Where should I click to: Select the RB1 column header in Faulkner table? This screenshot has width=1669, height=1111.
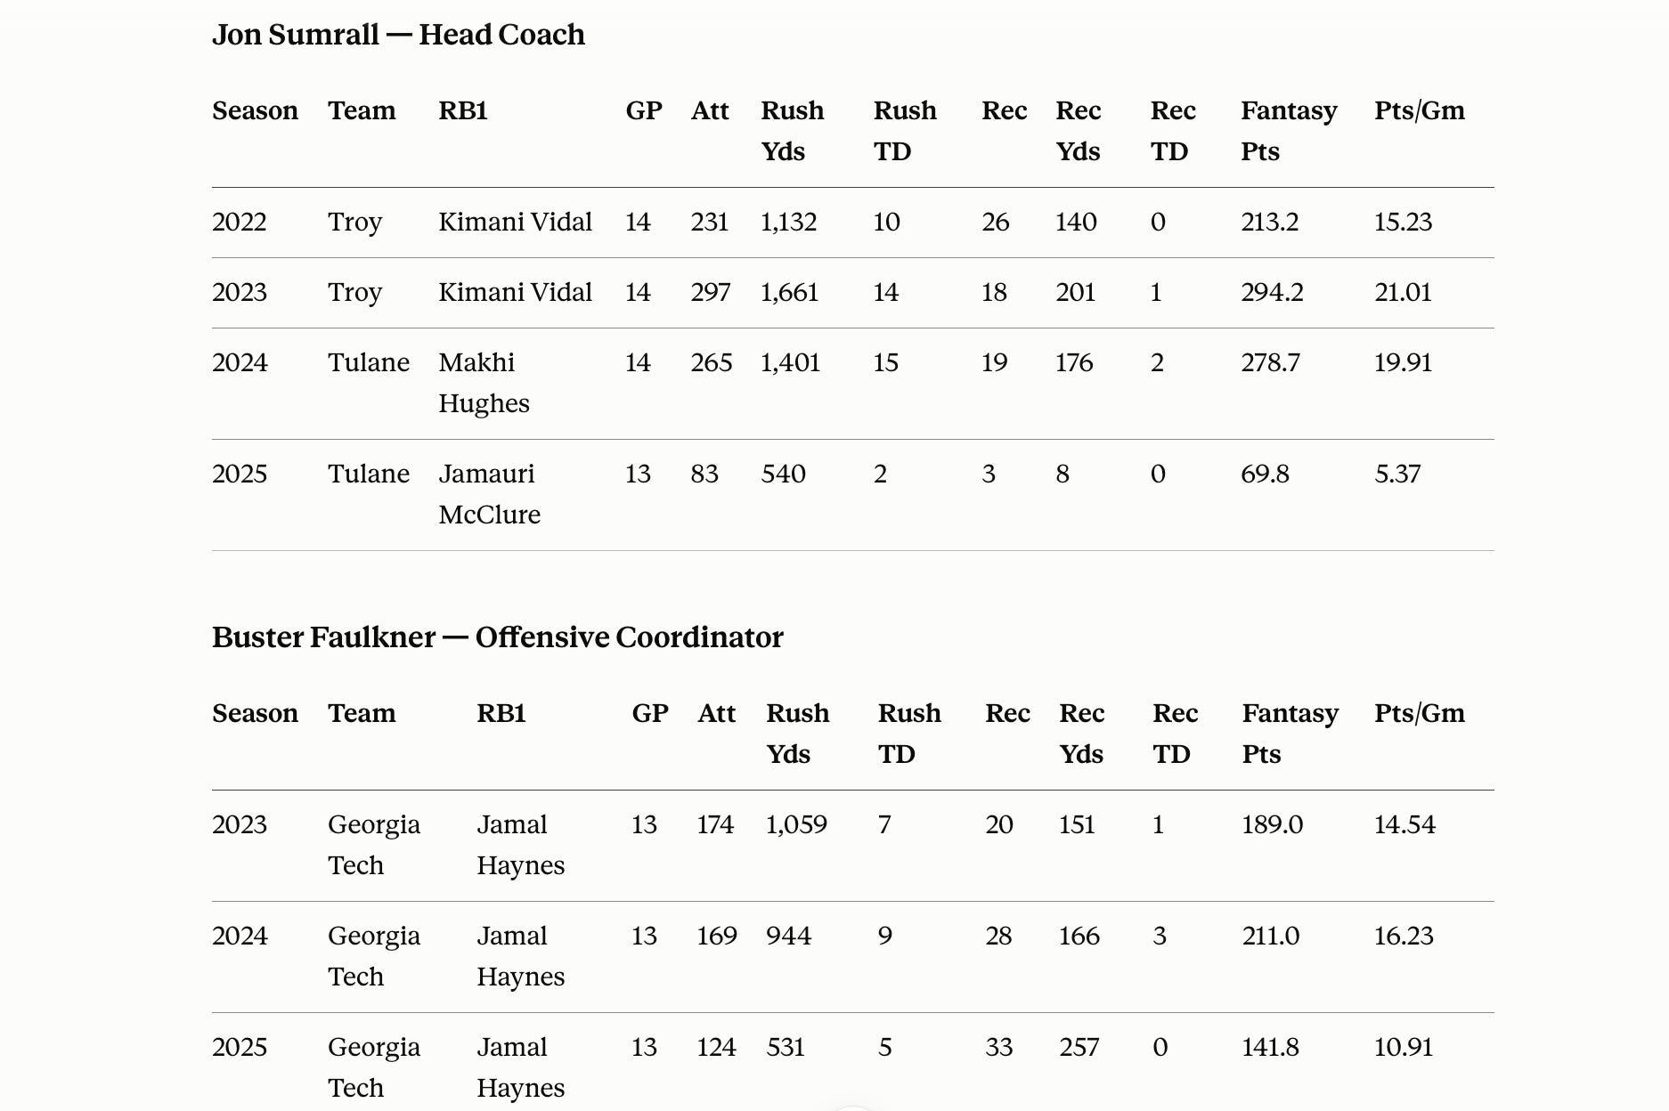tap(501, 713)
